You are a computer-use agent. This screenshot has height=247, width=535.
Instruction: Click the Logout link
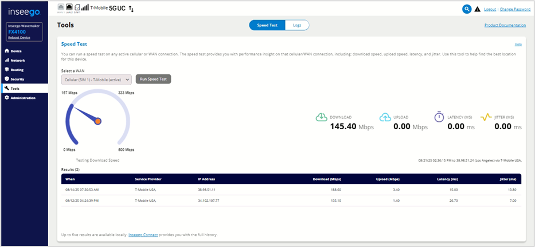pyautogui.click(x=490, y=9)
